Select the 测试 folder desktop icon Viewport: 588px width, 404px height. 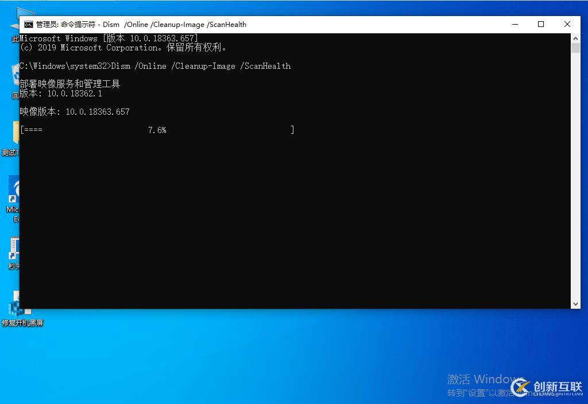click(10, 138)
